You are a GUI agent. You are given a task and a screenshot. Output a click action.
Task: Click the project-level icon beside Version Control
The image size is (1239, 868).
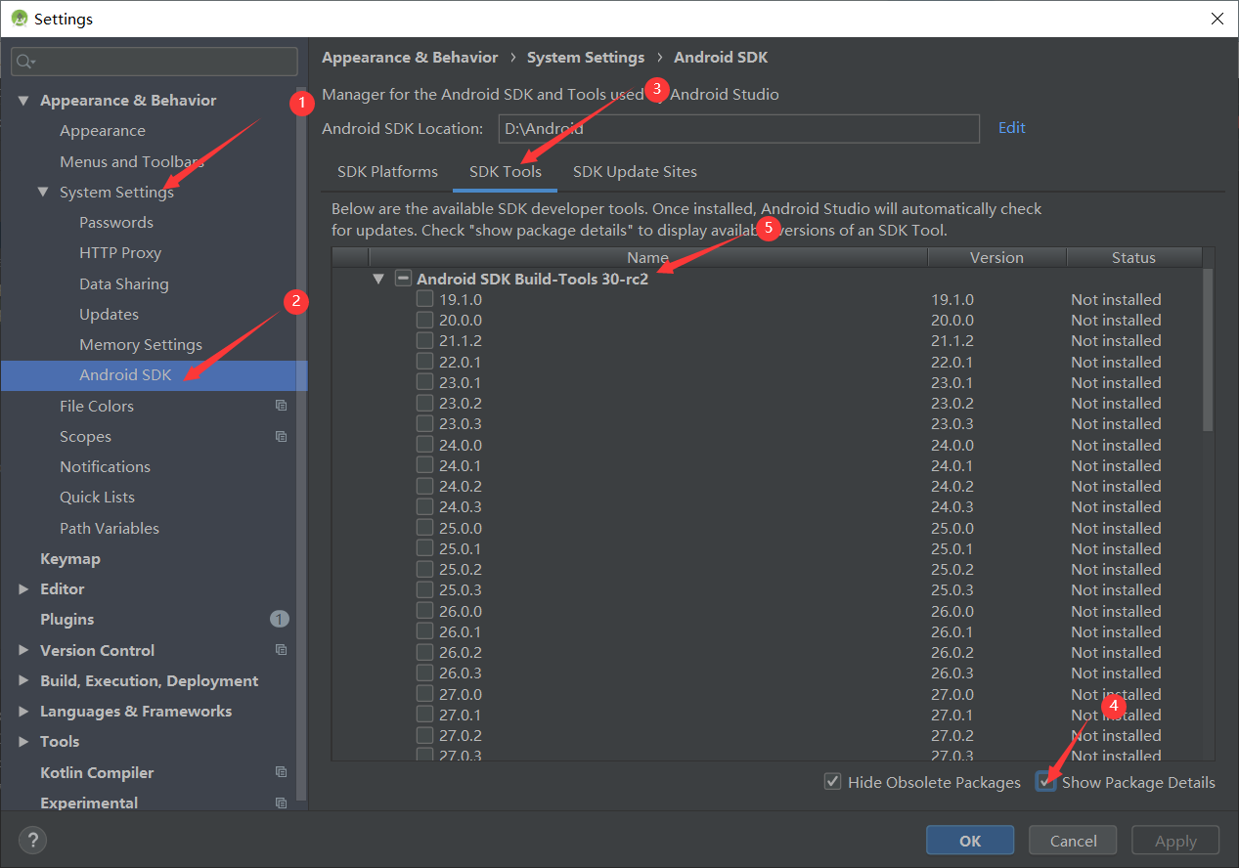[281, 650]
